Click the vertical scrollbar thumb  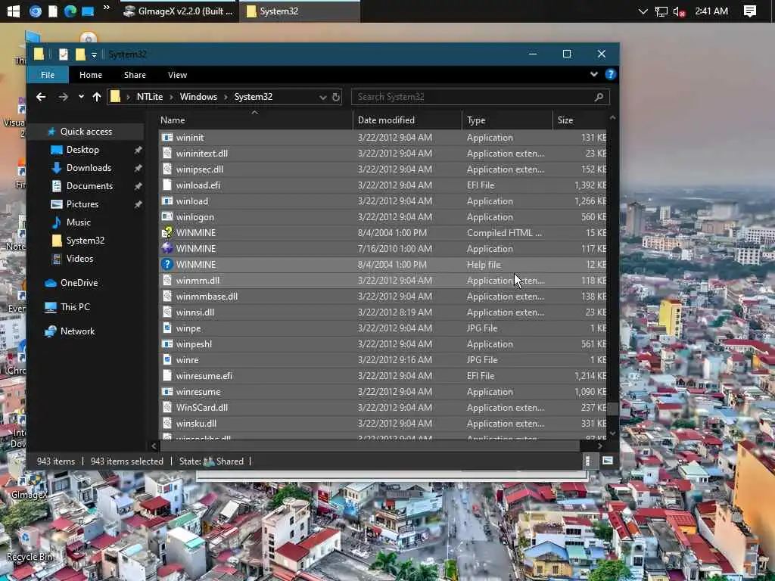(x=612, y=409)
